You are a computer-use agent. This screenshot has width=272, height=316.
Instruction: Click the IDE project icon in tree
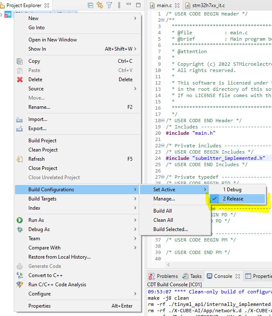coord(8,15)
